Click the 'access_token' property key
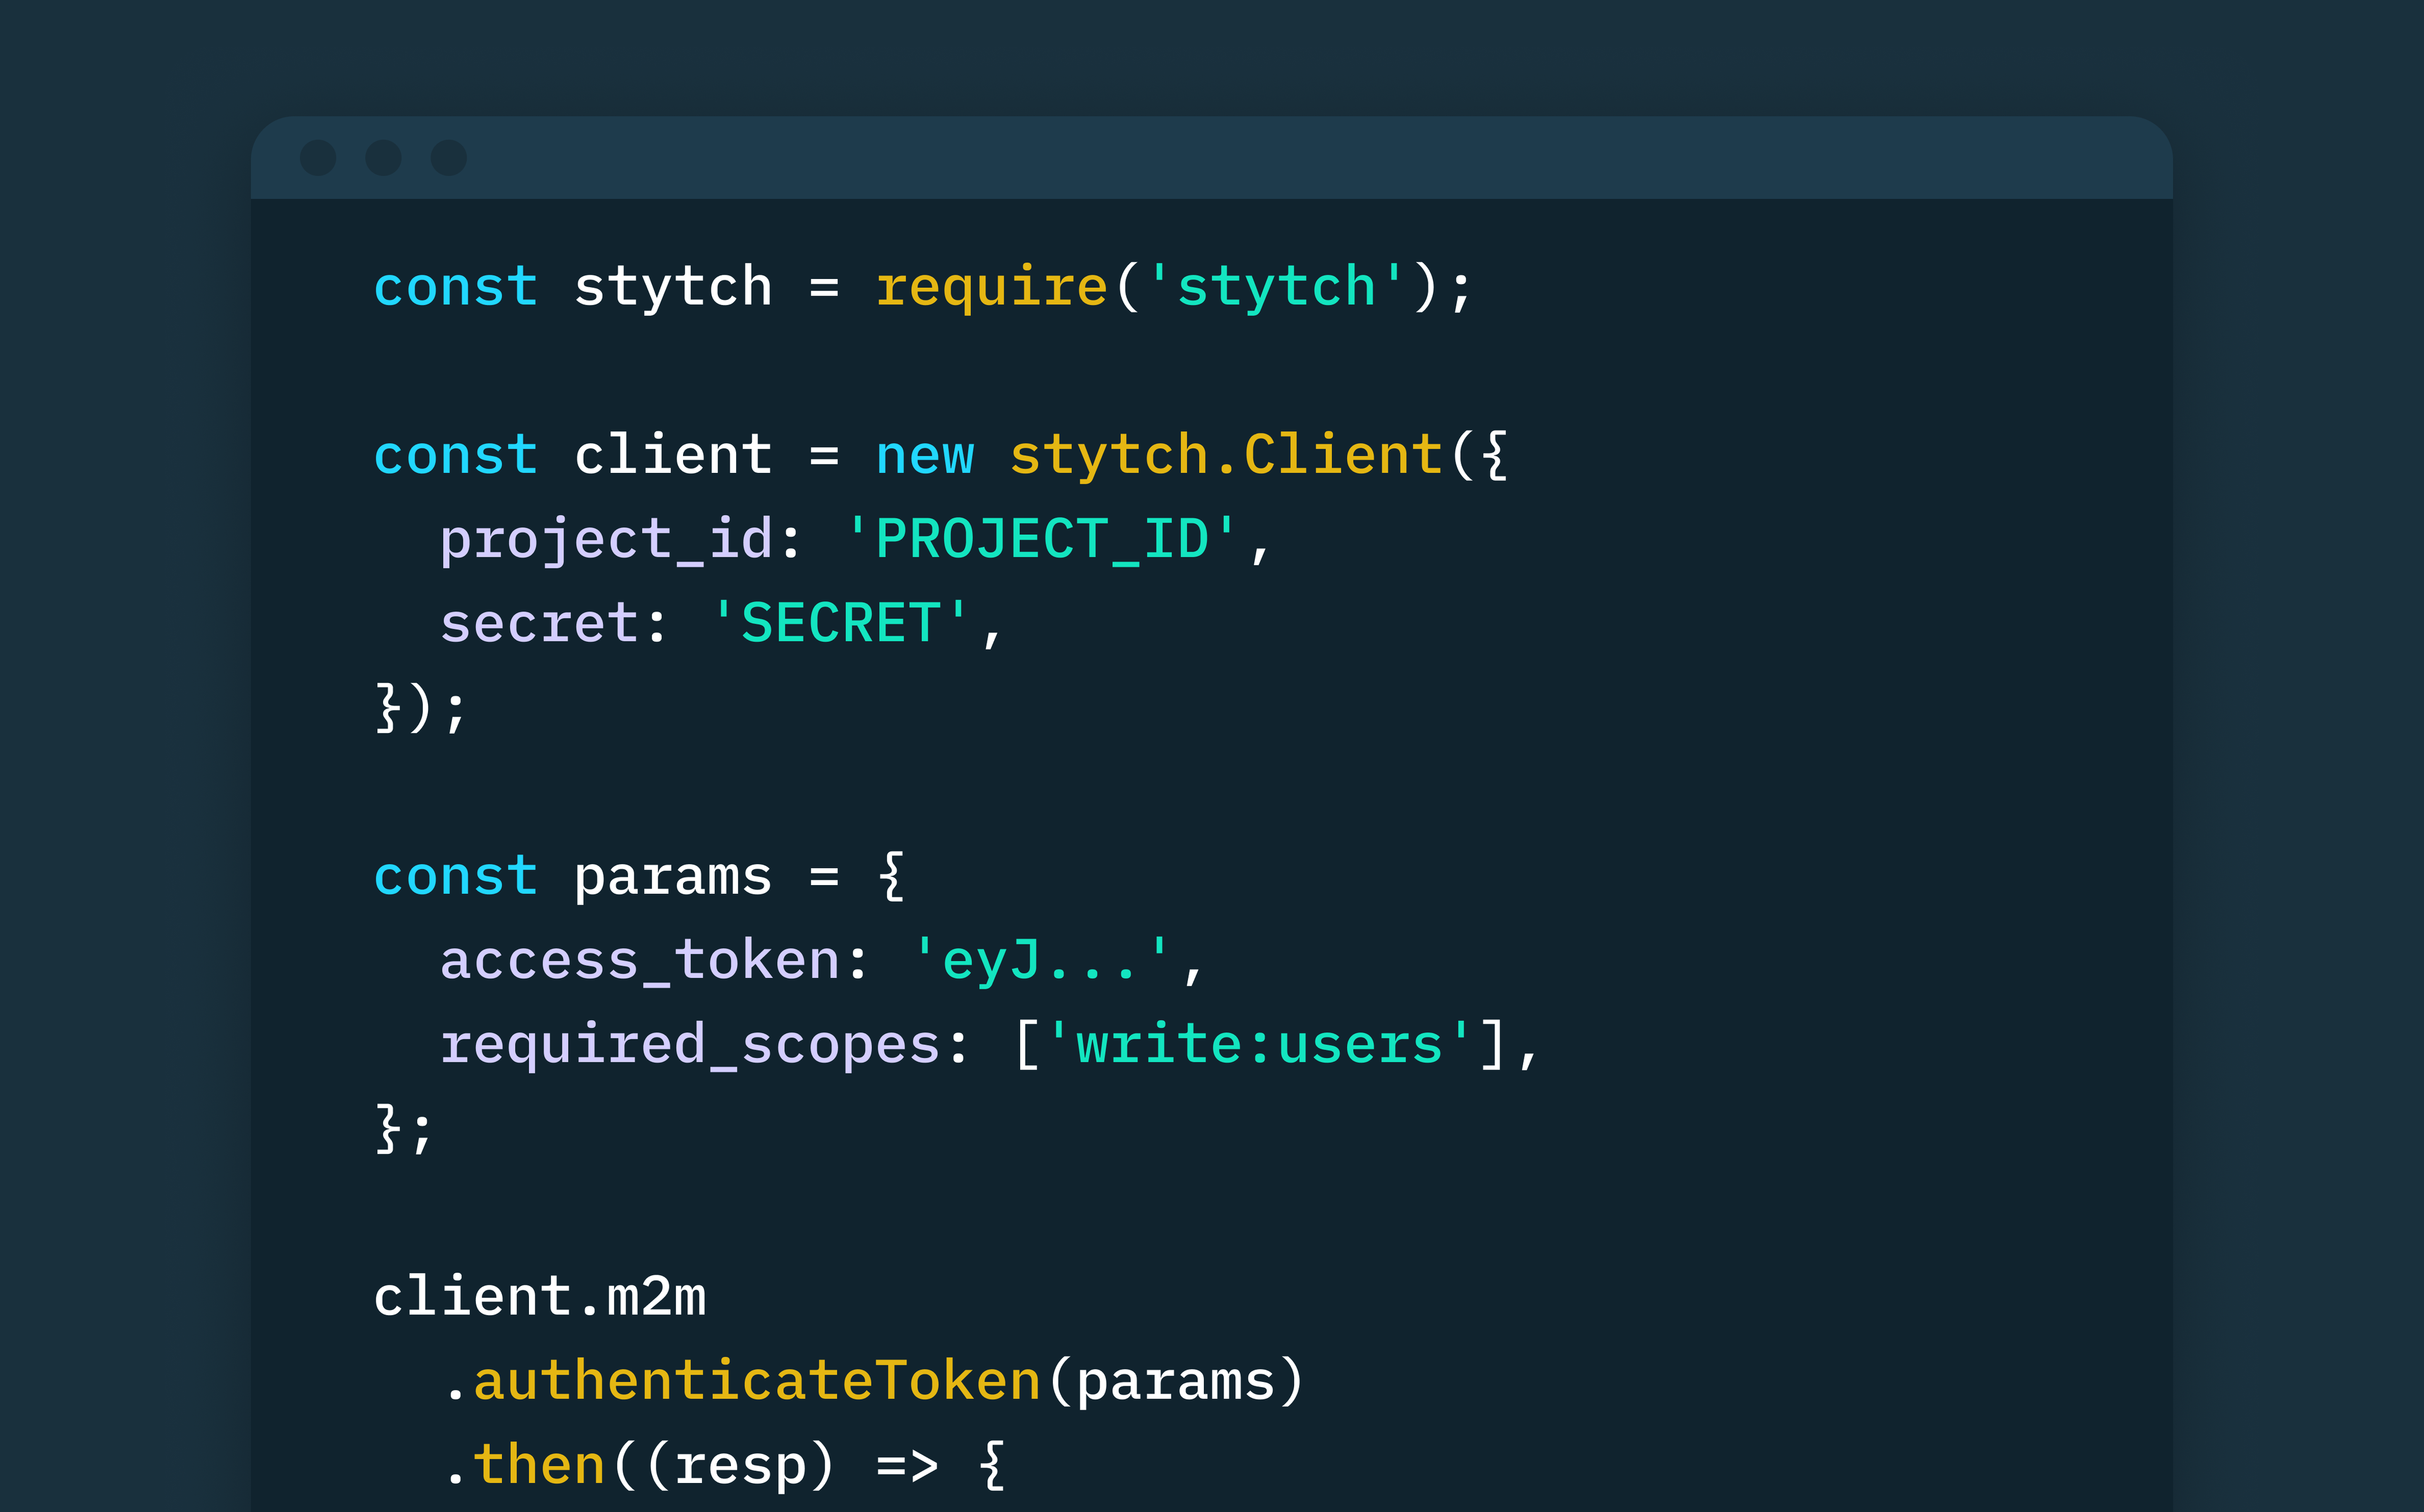 (639, 961)
